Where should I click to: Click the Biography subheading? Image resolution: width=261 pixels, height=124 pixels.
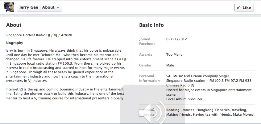14,43
